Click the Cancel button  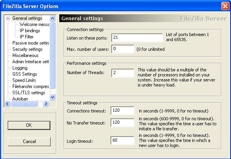tap(29, 142)
